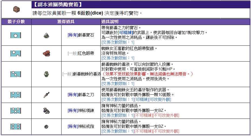Click the item name [一般]劇毒蜘蛛的毒液
Viewport: 251px width, 136px height.
[x=82, y=74]
